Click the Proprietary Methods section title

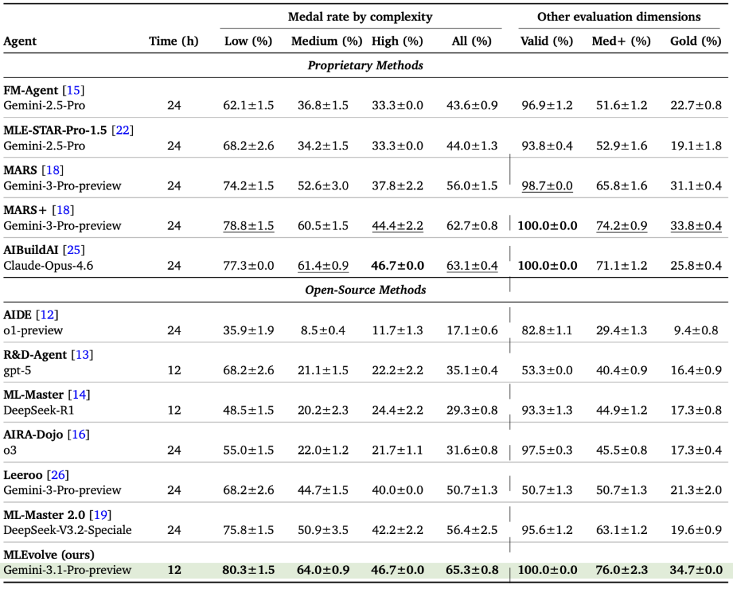(366, 65)
